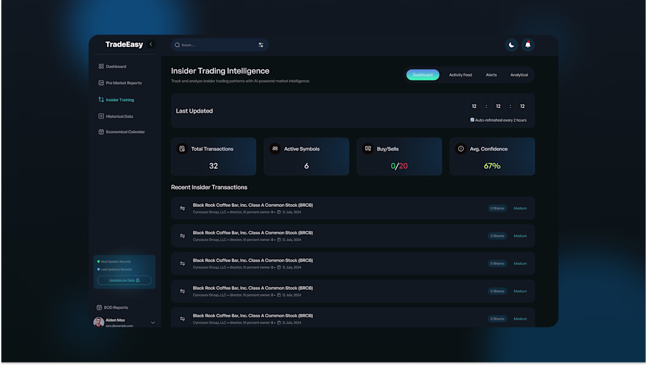Click the calendar icon in third transaction row
This screenshot has width=647, height=365.
point(279,267)
